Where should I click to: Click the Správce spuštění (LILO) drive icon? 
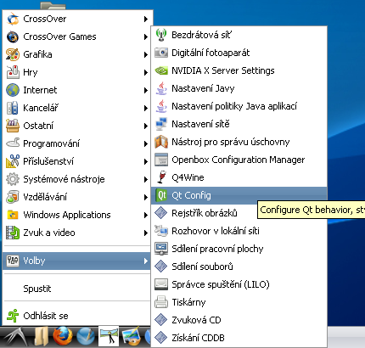(x=161, y=284)
